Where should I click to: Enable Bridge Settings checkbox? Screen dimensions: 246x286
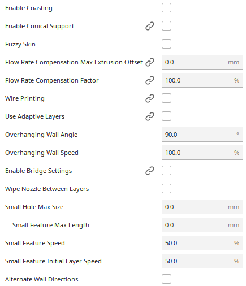click(x=166, y=171)
